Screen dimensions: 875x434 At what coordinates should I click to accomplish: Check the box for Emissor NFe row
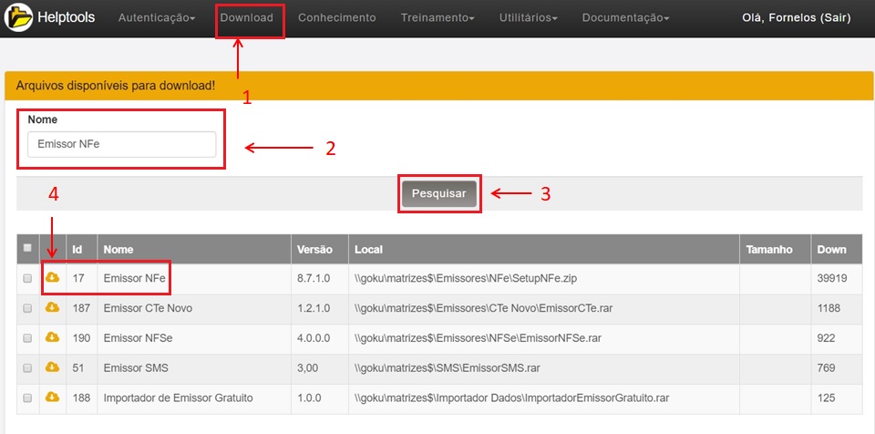(27, 278)
